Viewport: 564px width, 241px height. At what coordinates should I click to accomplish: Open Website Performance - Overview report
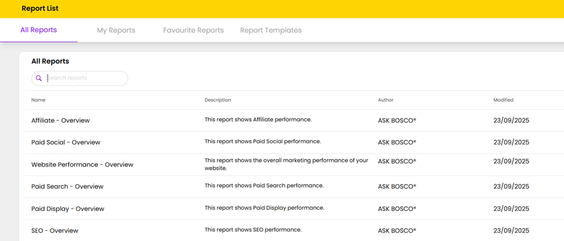click(82, 164)
